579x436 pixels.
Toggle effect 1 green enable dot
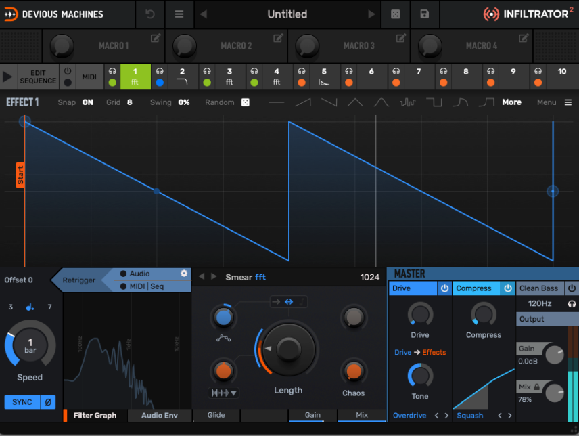coord(112,83)
